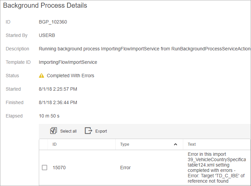Viewport: 251px width, 186px height.
Task: Click the Text column header
Action: coord(192,144)
